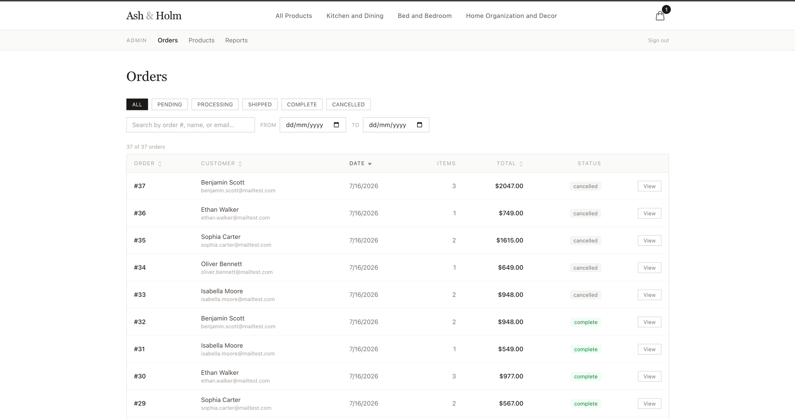Sort orders by TOTAL column arrows
Image resolution: width=795 pixels, height=419 pixels.
click(521, 163)
